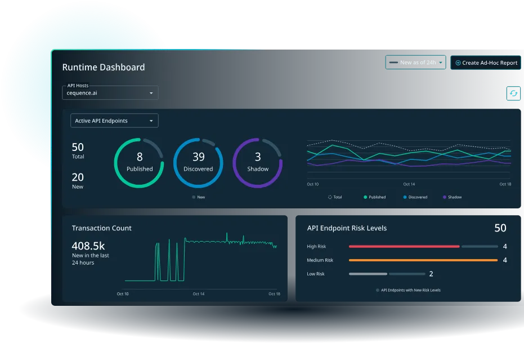This screenshot has width=524, height=343.
Task: Expand the New as of 24h chevron
Action: coord(441,63)
